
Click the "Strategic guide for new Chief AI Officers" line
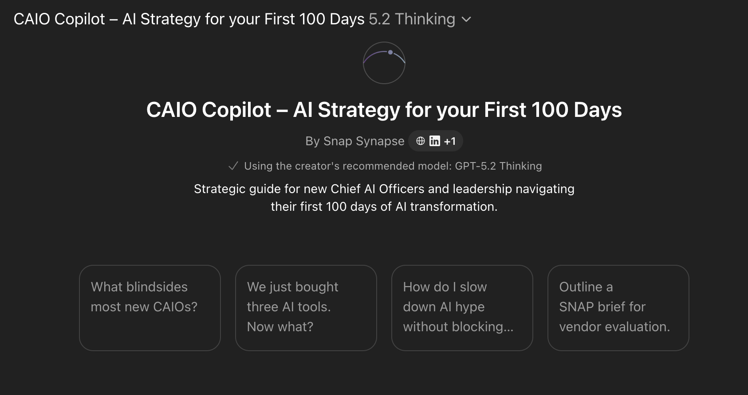(384, 189)
